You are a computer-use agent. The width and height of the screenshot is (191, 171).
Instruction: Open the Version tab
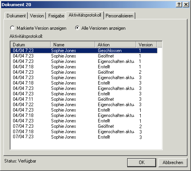coord(37,16)
